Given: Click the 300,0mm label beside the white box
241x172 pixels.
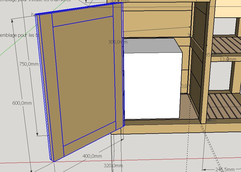Looking at the screenshot, I should [118, 42].
